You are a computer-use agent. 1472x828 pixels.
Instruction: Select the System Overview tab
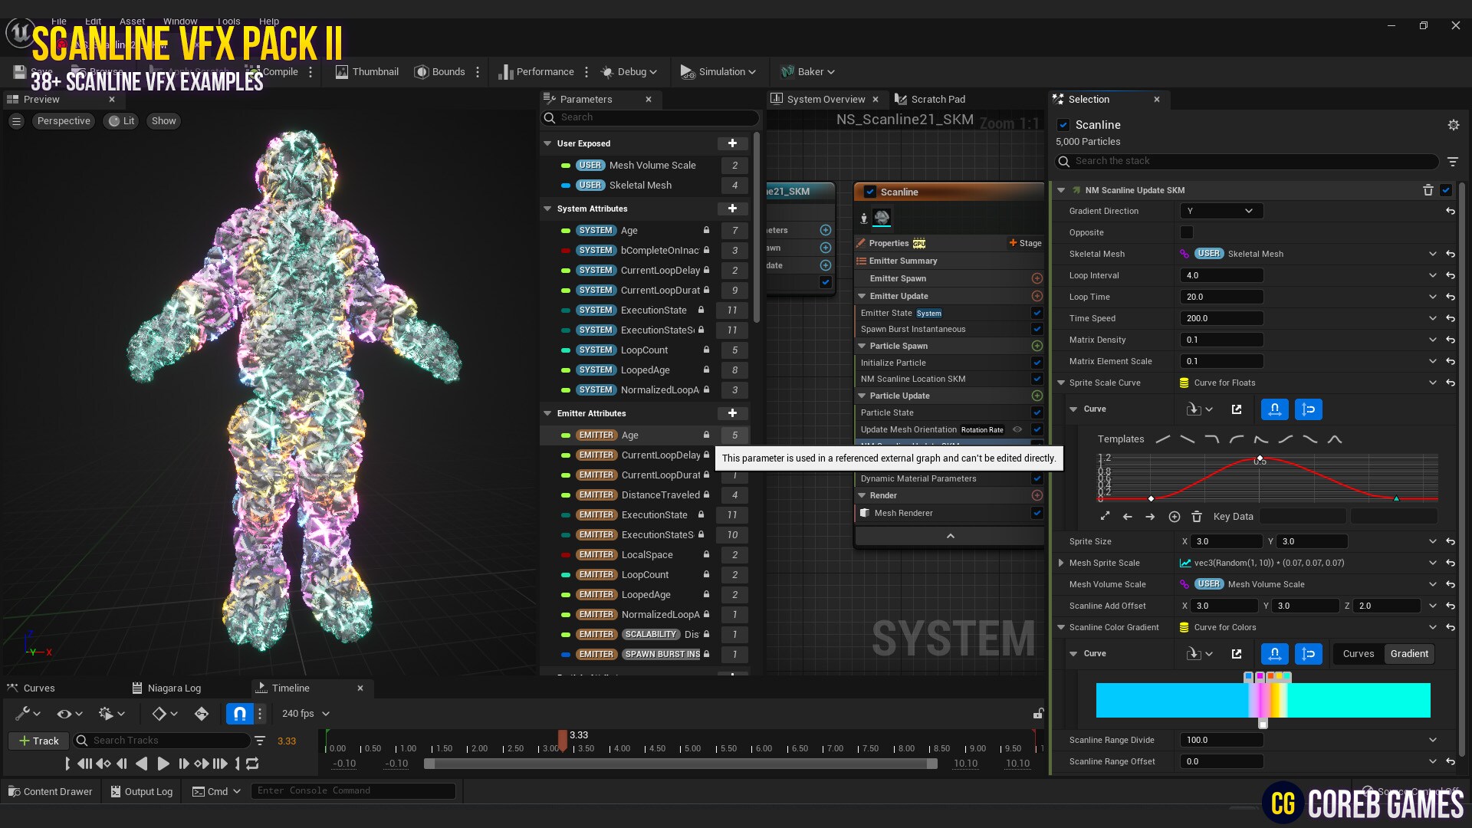[826, 100]
